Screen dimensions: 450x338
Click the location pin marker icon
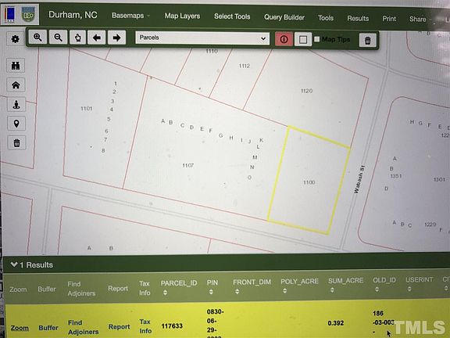(x=16, y=124)
